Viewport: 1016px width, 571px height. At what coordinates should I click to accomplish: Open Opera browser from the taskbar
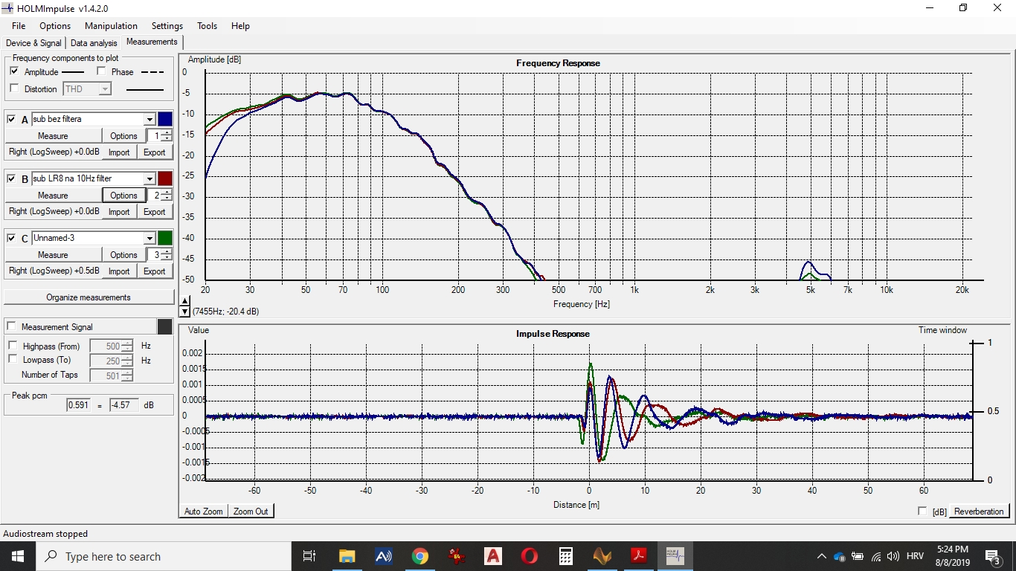(530, 556)
